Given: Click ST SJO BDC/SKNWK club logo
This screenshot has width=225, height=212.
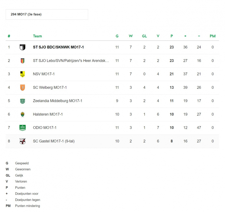Looking at the screenshot, I should [x=22, y=47].
